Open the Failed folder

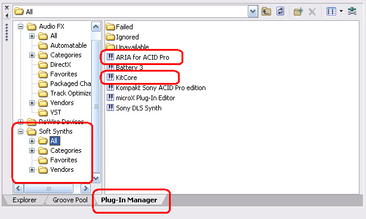tap(124, 27)
